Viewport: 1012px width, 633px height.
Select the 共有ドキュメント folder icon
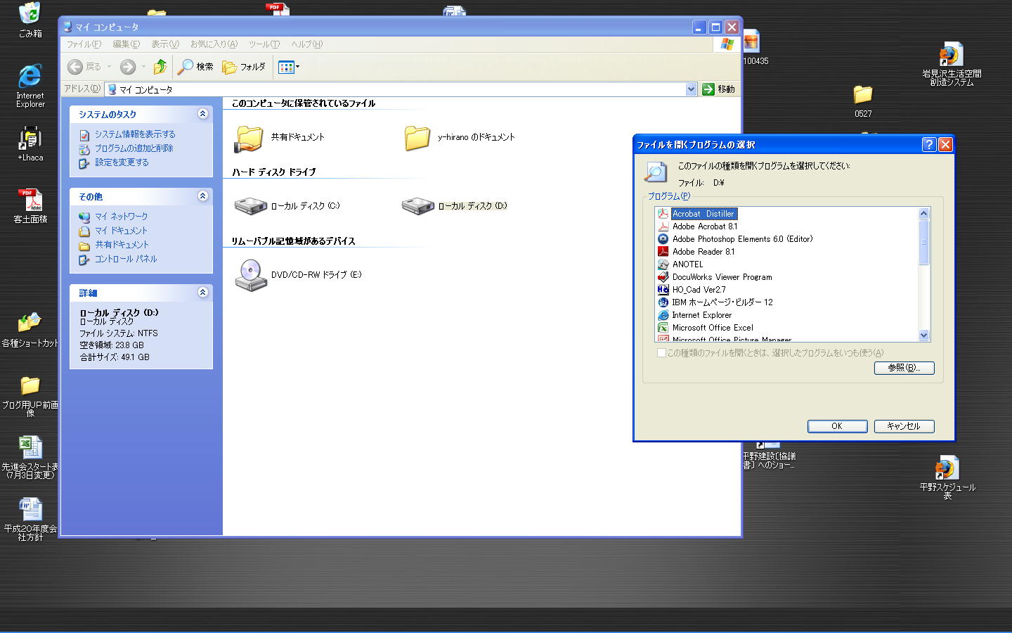(249, 138)
